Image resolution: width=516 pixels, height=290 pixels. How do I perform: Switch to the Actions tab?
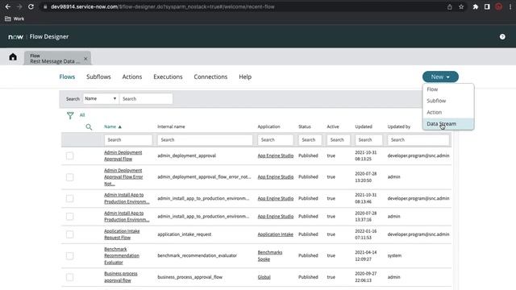pos(132,77)
